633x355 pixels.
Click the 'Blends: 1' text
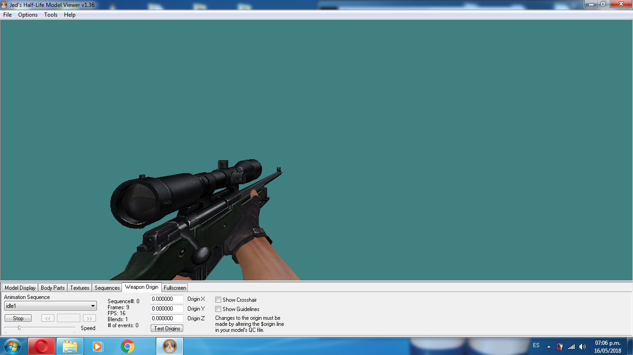point(118,319)
